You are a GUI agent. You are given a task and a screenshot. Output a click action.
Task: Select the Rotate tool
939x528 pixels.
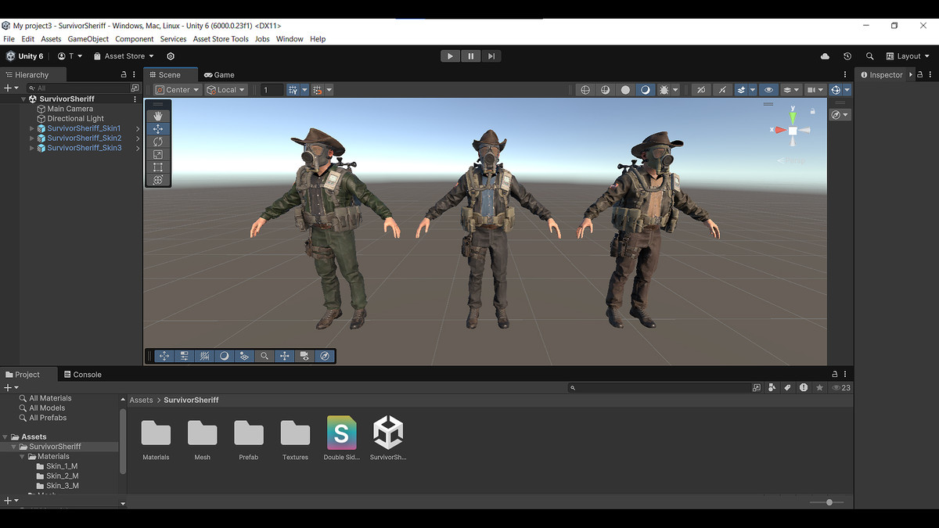157,142
